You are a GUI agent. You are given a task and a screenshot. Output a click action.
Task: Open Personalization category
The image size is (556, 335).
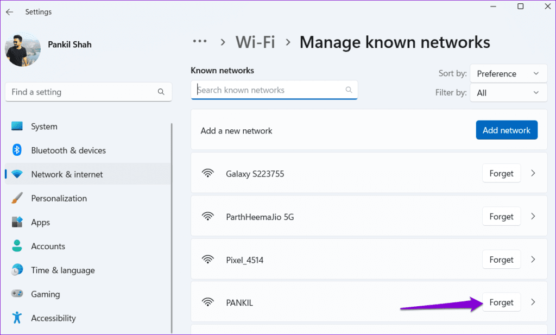pyautogui.click(x=59, y=198)
